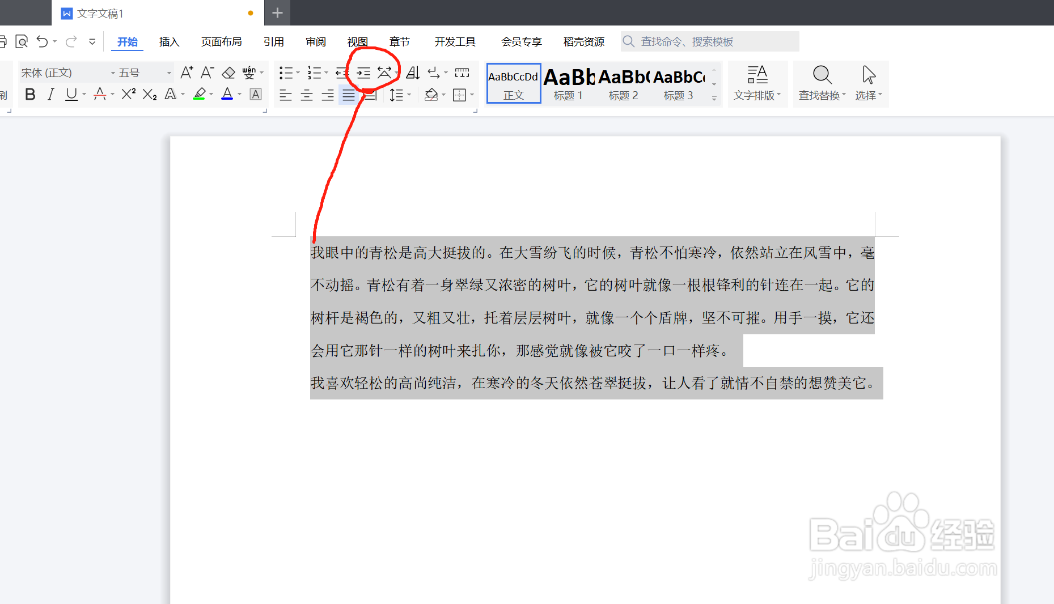
Task: Click the decrease indent icon
Action: (x=342, y=73)
